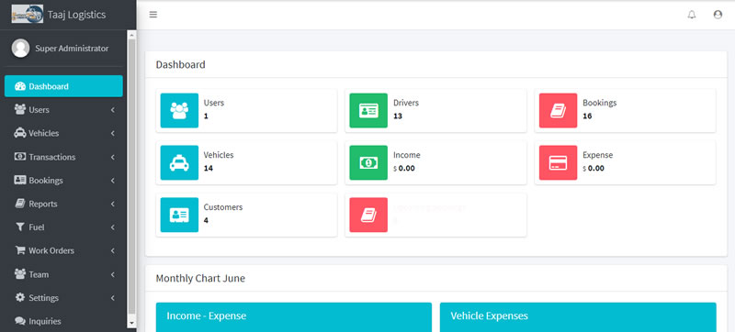This screenshot has height=332, width=735.
Task: Expand the Users sidebar menu chevron
Action: point(113,110)
